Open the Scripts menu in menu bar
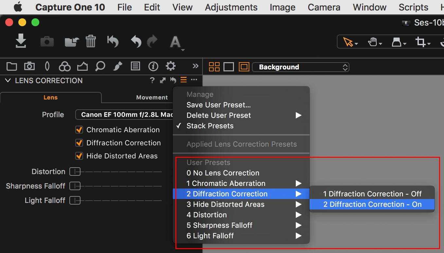Image resolution: width=444 pixels, height=253 pixels. (x=414, y=7)
